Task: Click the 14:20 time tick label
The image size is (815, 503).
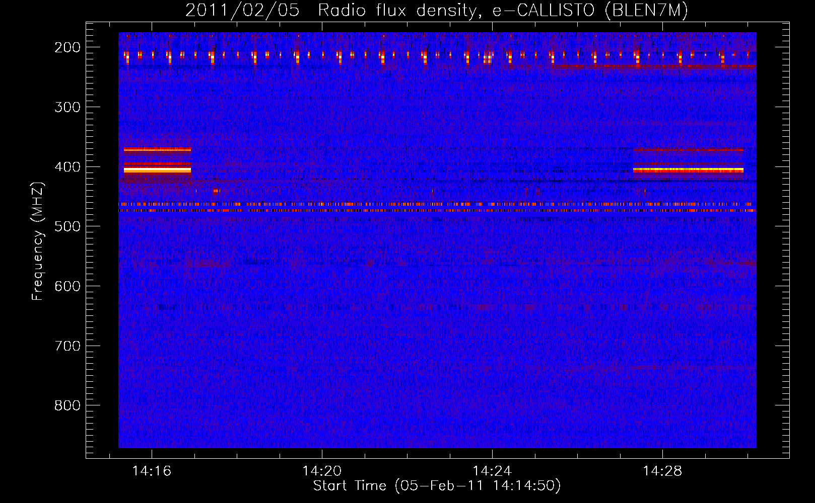Action: point(322,471)
